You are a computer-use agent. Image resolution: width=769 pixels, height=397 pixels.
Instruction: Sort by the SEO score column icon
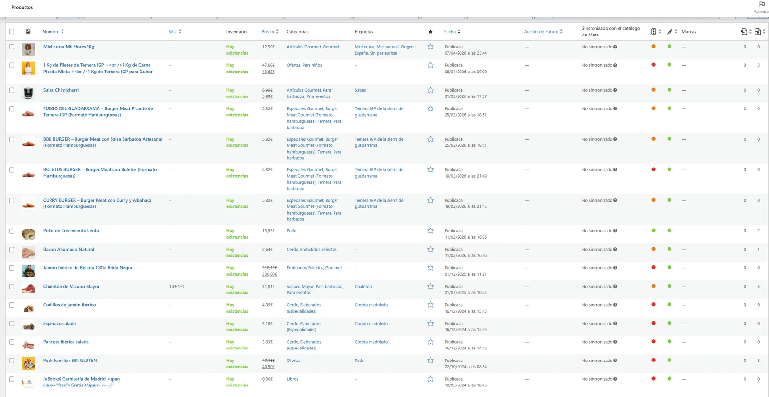point(653,32)
